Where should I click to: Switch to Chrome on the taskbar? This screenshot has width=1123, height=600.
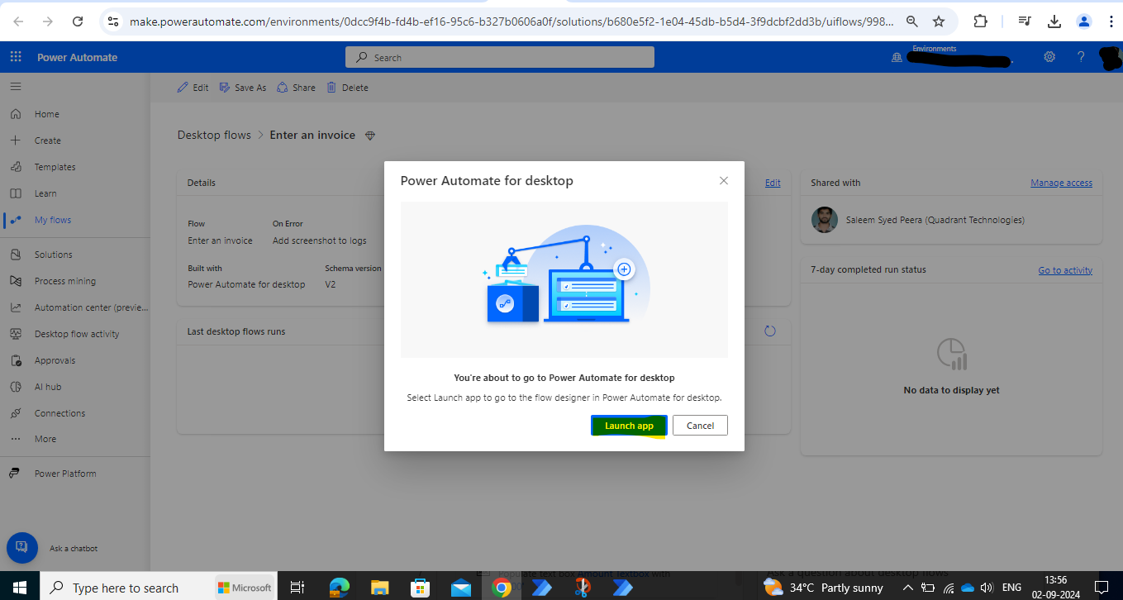[501, 588]
